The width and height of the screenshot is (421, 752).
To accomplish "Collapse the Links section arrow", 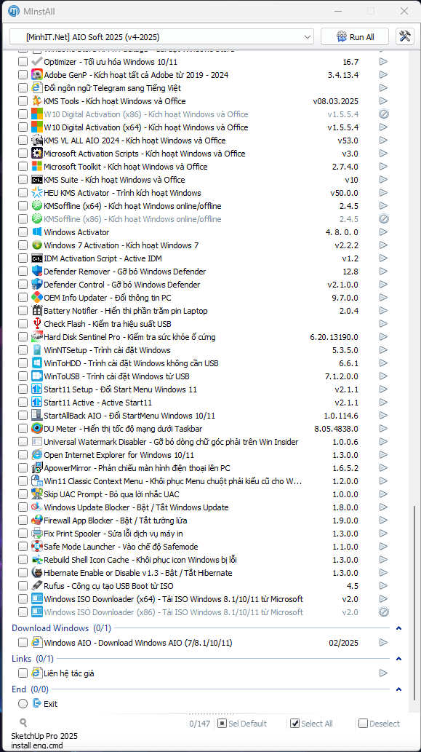I will point(399,659).
